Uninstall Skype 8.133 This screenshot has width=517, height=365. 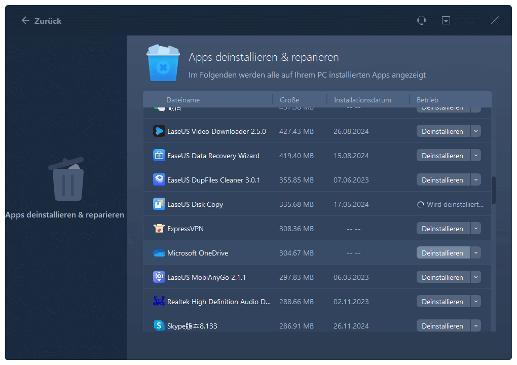click(x=443, y=326)
